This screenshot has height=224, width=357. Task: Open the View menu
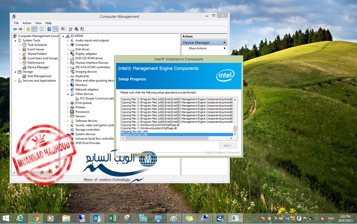coord(38,23)
